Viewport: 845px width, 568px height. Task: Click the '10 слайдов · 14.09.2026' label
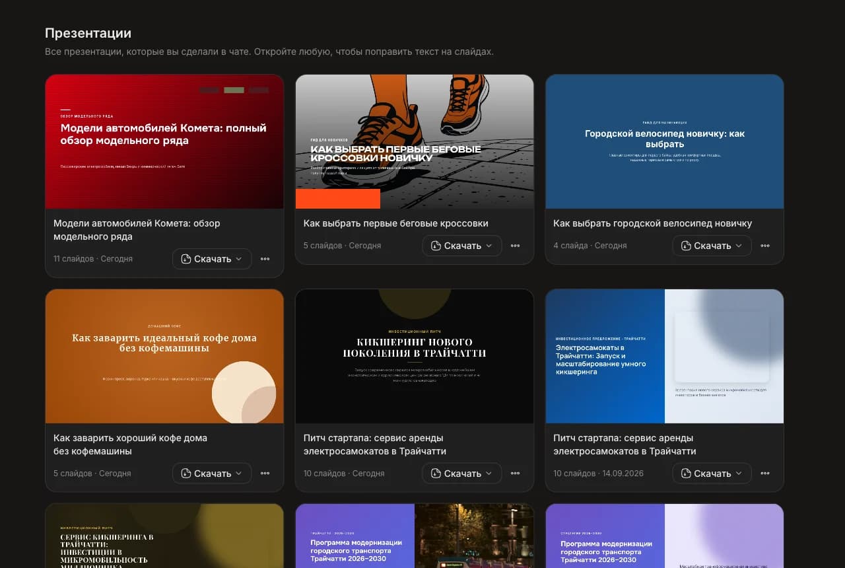pos(599,474)
